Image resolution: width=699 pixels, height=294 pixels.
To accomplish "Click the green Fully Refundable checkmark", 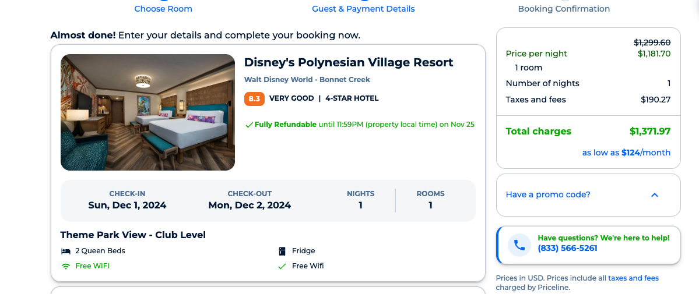I will [249, 125].
